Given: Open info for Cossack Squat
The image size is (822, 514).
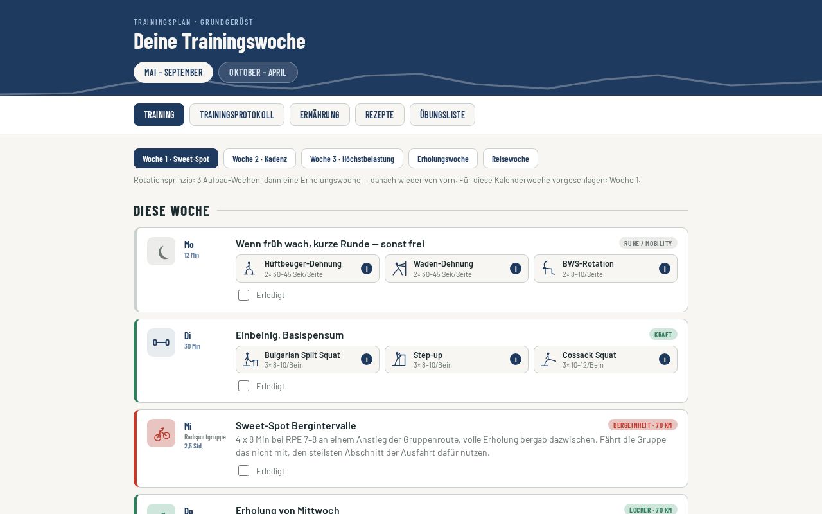Looking at the screenshot, I should (x=665, y=359).
